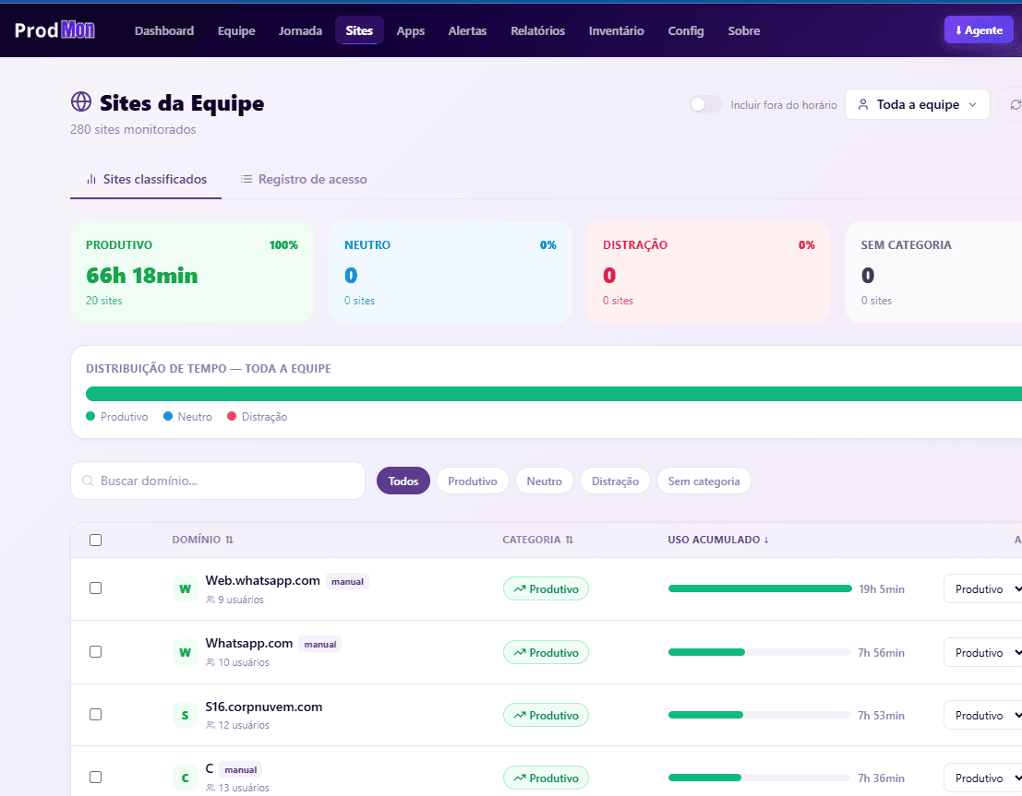The width and height of the screenshot is (1022, 796).
Task: Click the Produtivo summary card
Action: [x=192, y=271]
